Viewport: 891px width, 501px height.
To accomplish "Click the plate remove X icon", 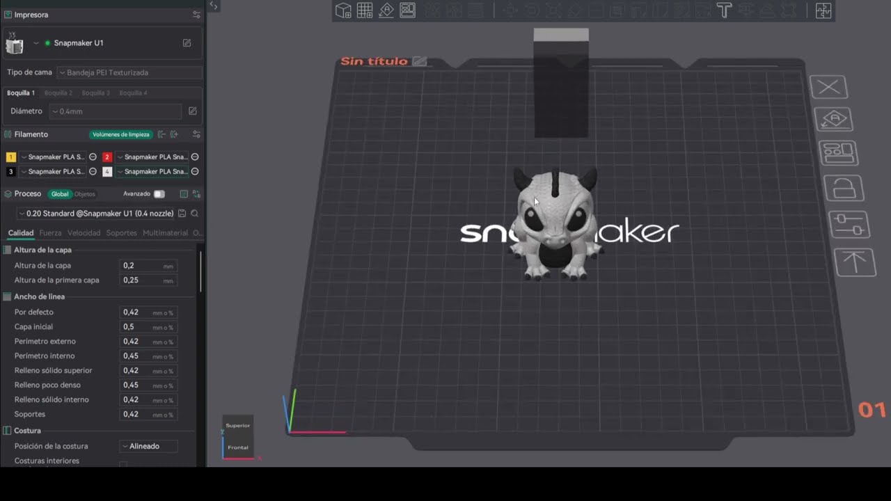I will click(828, 88).
